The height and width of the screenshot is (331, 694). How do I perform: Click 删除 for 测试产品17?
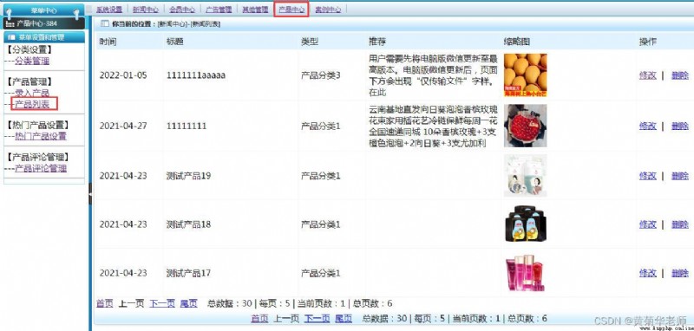tap(680, 273)
